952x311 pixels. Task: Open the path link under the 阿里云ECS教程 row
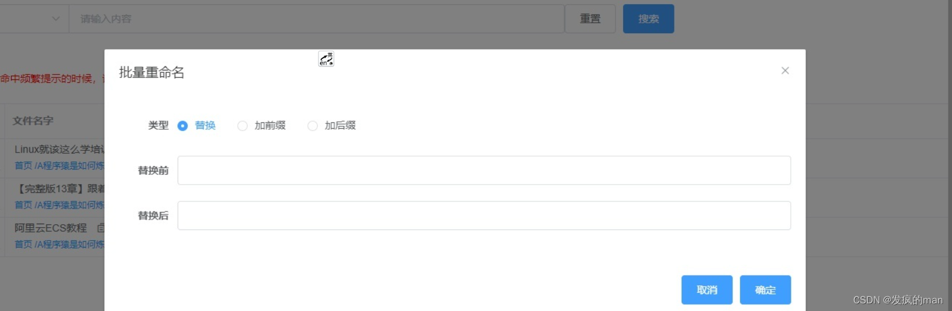[59, 244]
